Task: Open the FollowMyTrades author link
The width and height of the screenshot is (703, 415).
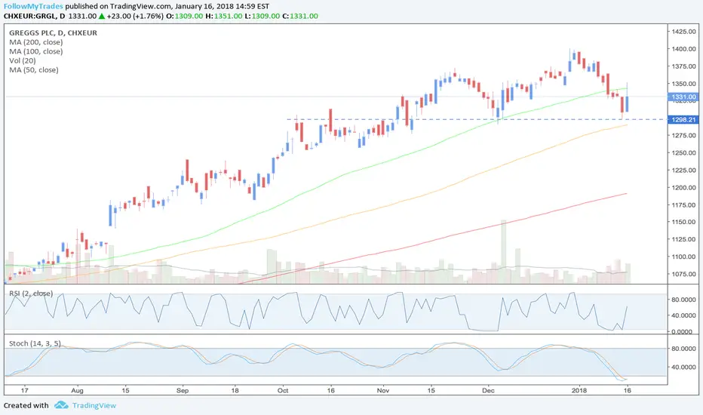Action: (x=33, y=6)
